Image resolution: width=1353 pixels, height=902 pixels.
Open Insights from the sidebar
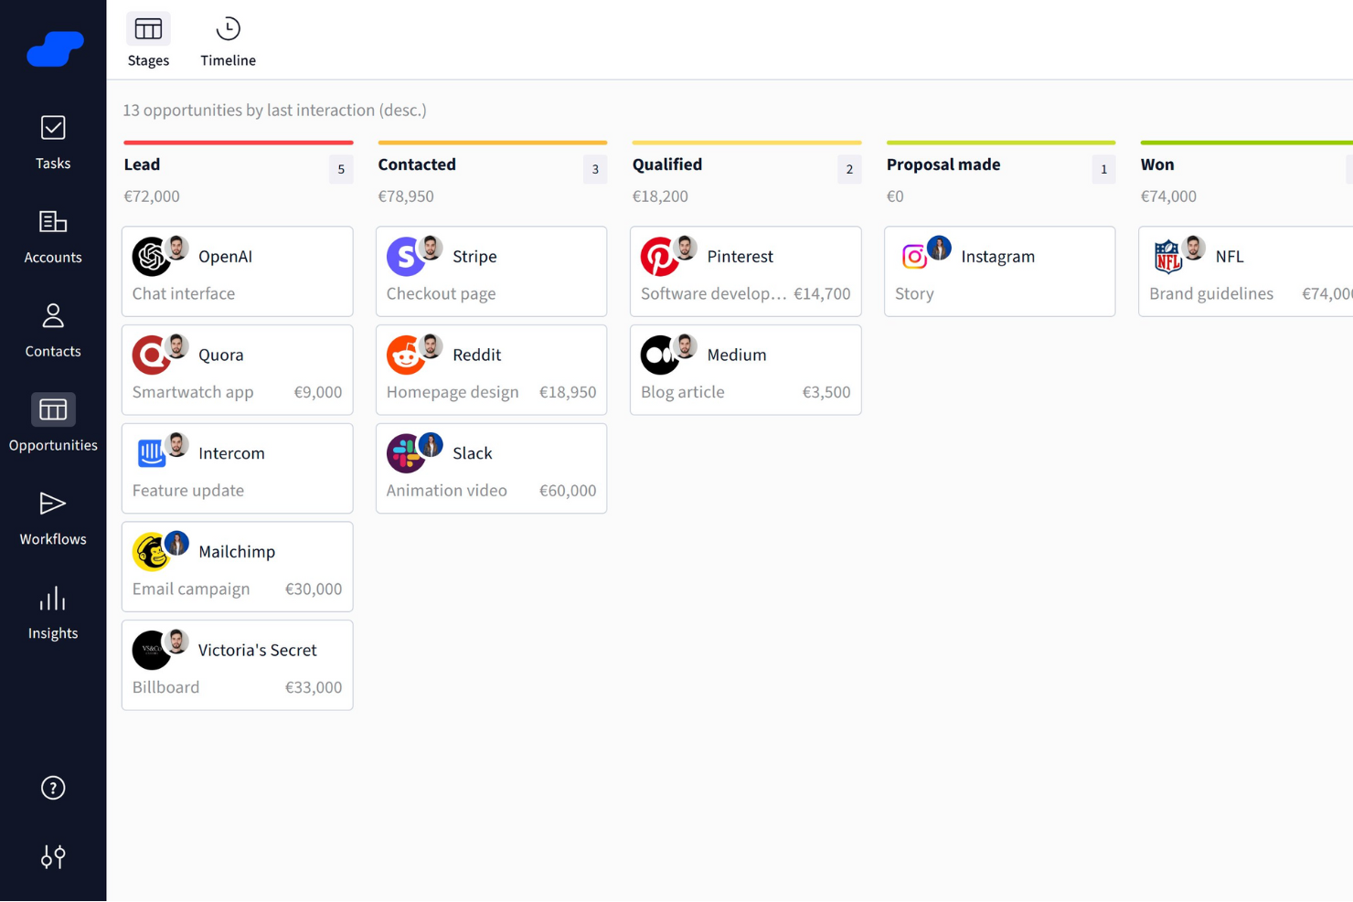(x=52, y=610)
